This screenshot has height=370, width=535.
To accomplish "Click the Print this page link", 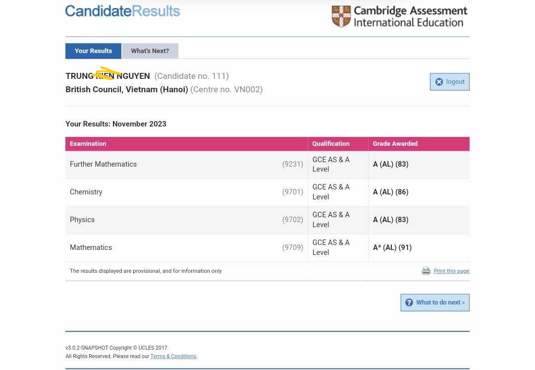I will 451,271.
